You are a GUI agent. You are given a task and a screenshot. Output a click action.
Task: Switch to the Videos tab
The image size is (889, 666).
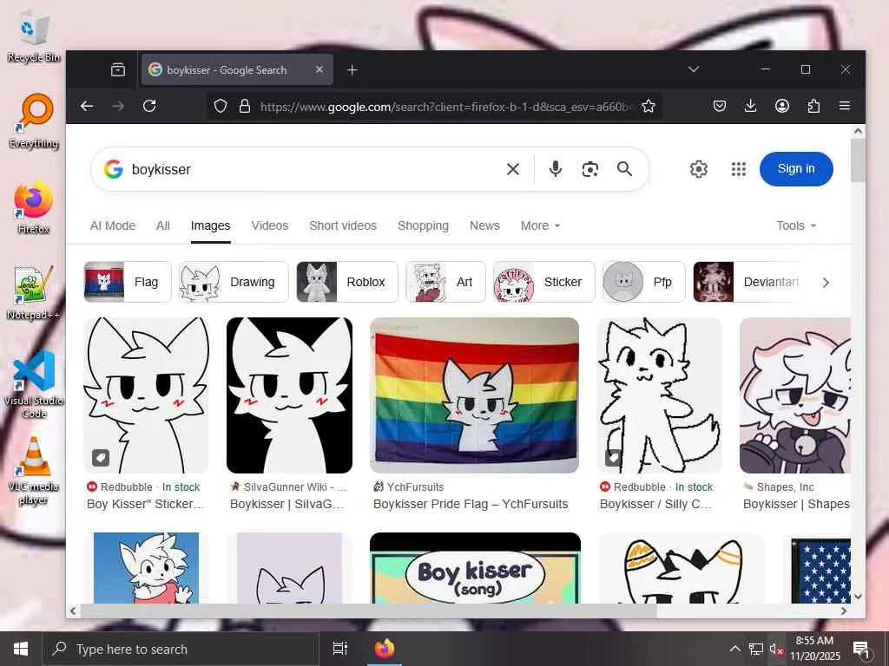coord(270,225)
